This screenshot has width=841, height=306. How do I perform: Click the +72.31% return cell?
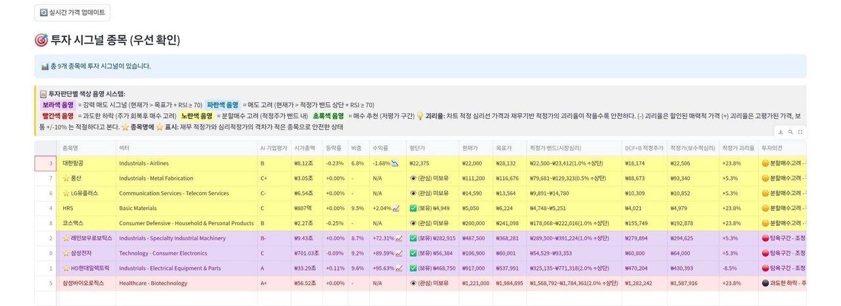tap(387, 238)
